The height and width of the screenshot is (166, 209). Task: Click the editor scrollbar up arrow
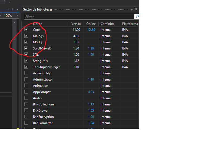(x=14, y=23)
